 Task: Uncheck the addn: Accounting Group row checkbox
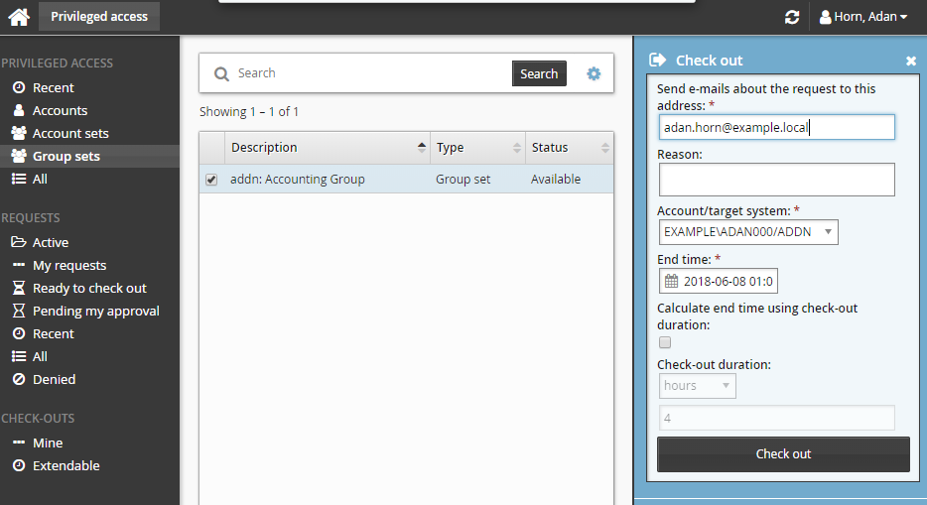(x=211, y=180)
